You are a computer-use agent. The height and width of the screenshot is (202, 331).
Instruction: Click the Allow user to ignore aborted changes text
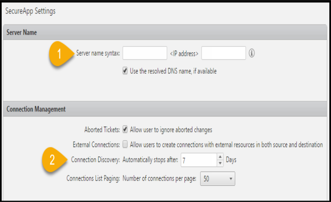point(171,130)
